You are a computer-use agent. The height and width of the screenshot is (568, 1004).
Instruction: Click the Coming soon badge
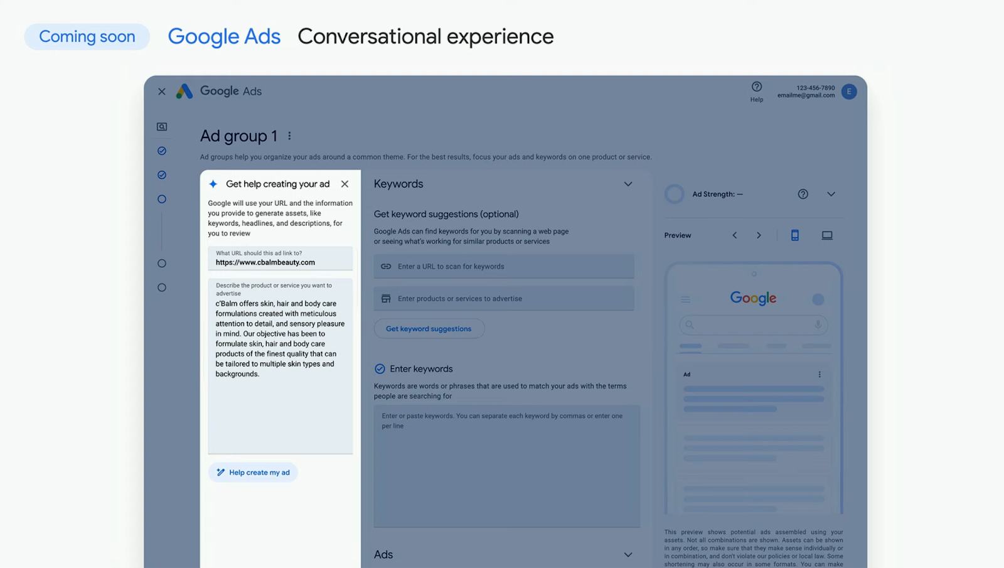click(x=87, y=36)
